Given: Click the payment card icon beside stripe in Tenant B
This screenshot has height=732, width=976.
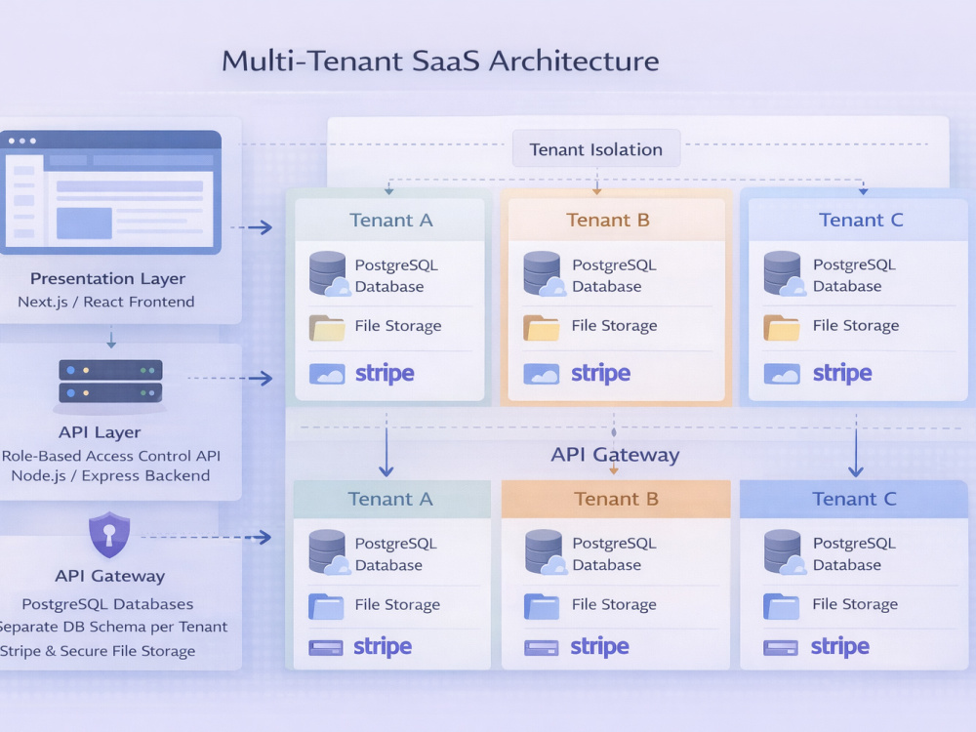Looking at the screenshot, I should pos(541,648).
